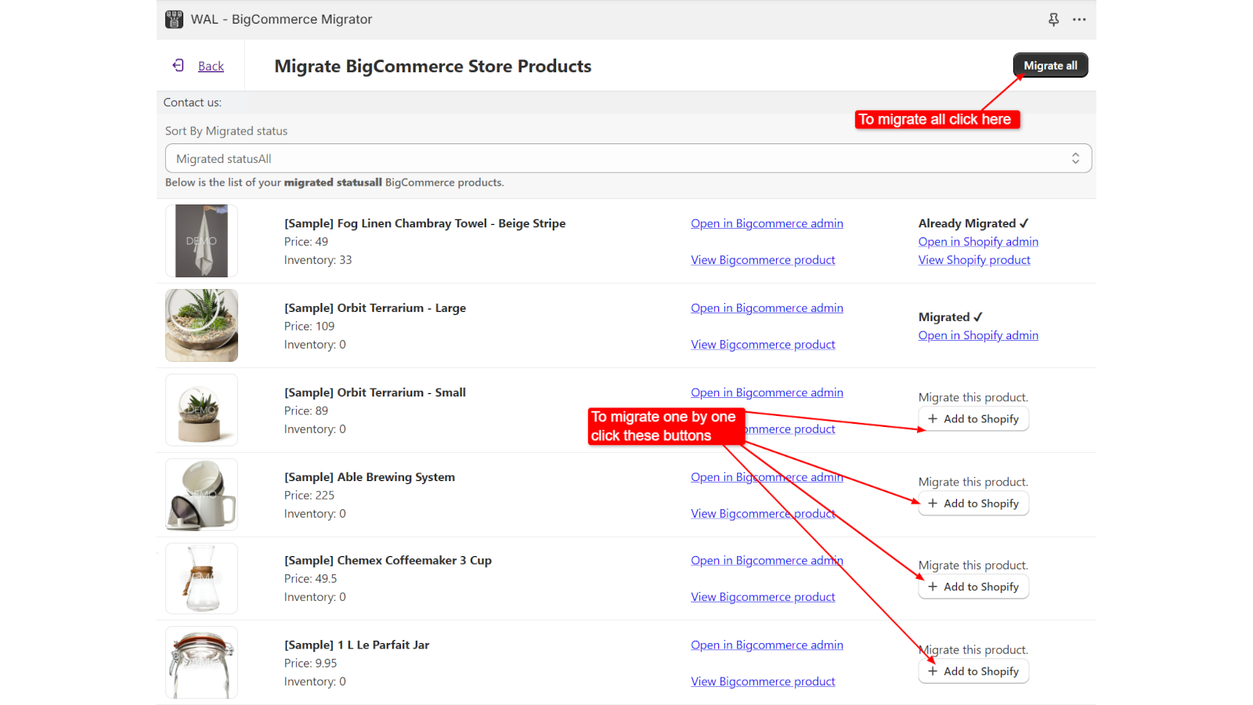Screen dimensions: 1253x705
Task: Click the back arrow icon next to Back
Action: pyautogui.click(x=179, y=65)
